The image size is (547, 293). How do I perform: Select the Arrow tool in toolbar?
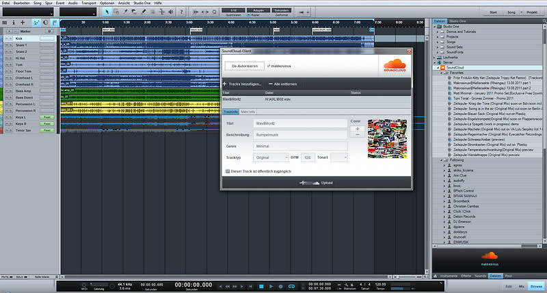[x=107, y=12]
